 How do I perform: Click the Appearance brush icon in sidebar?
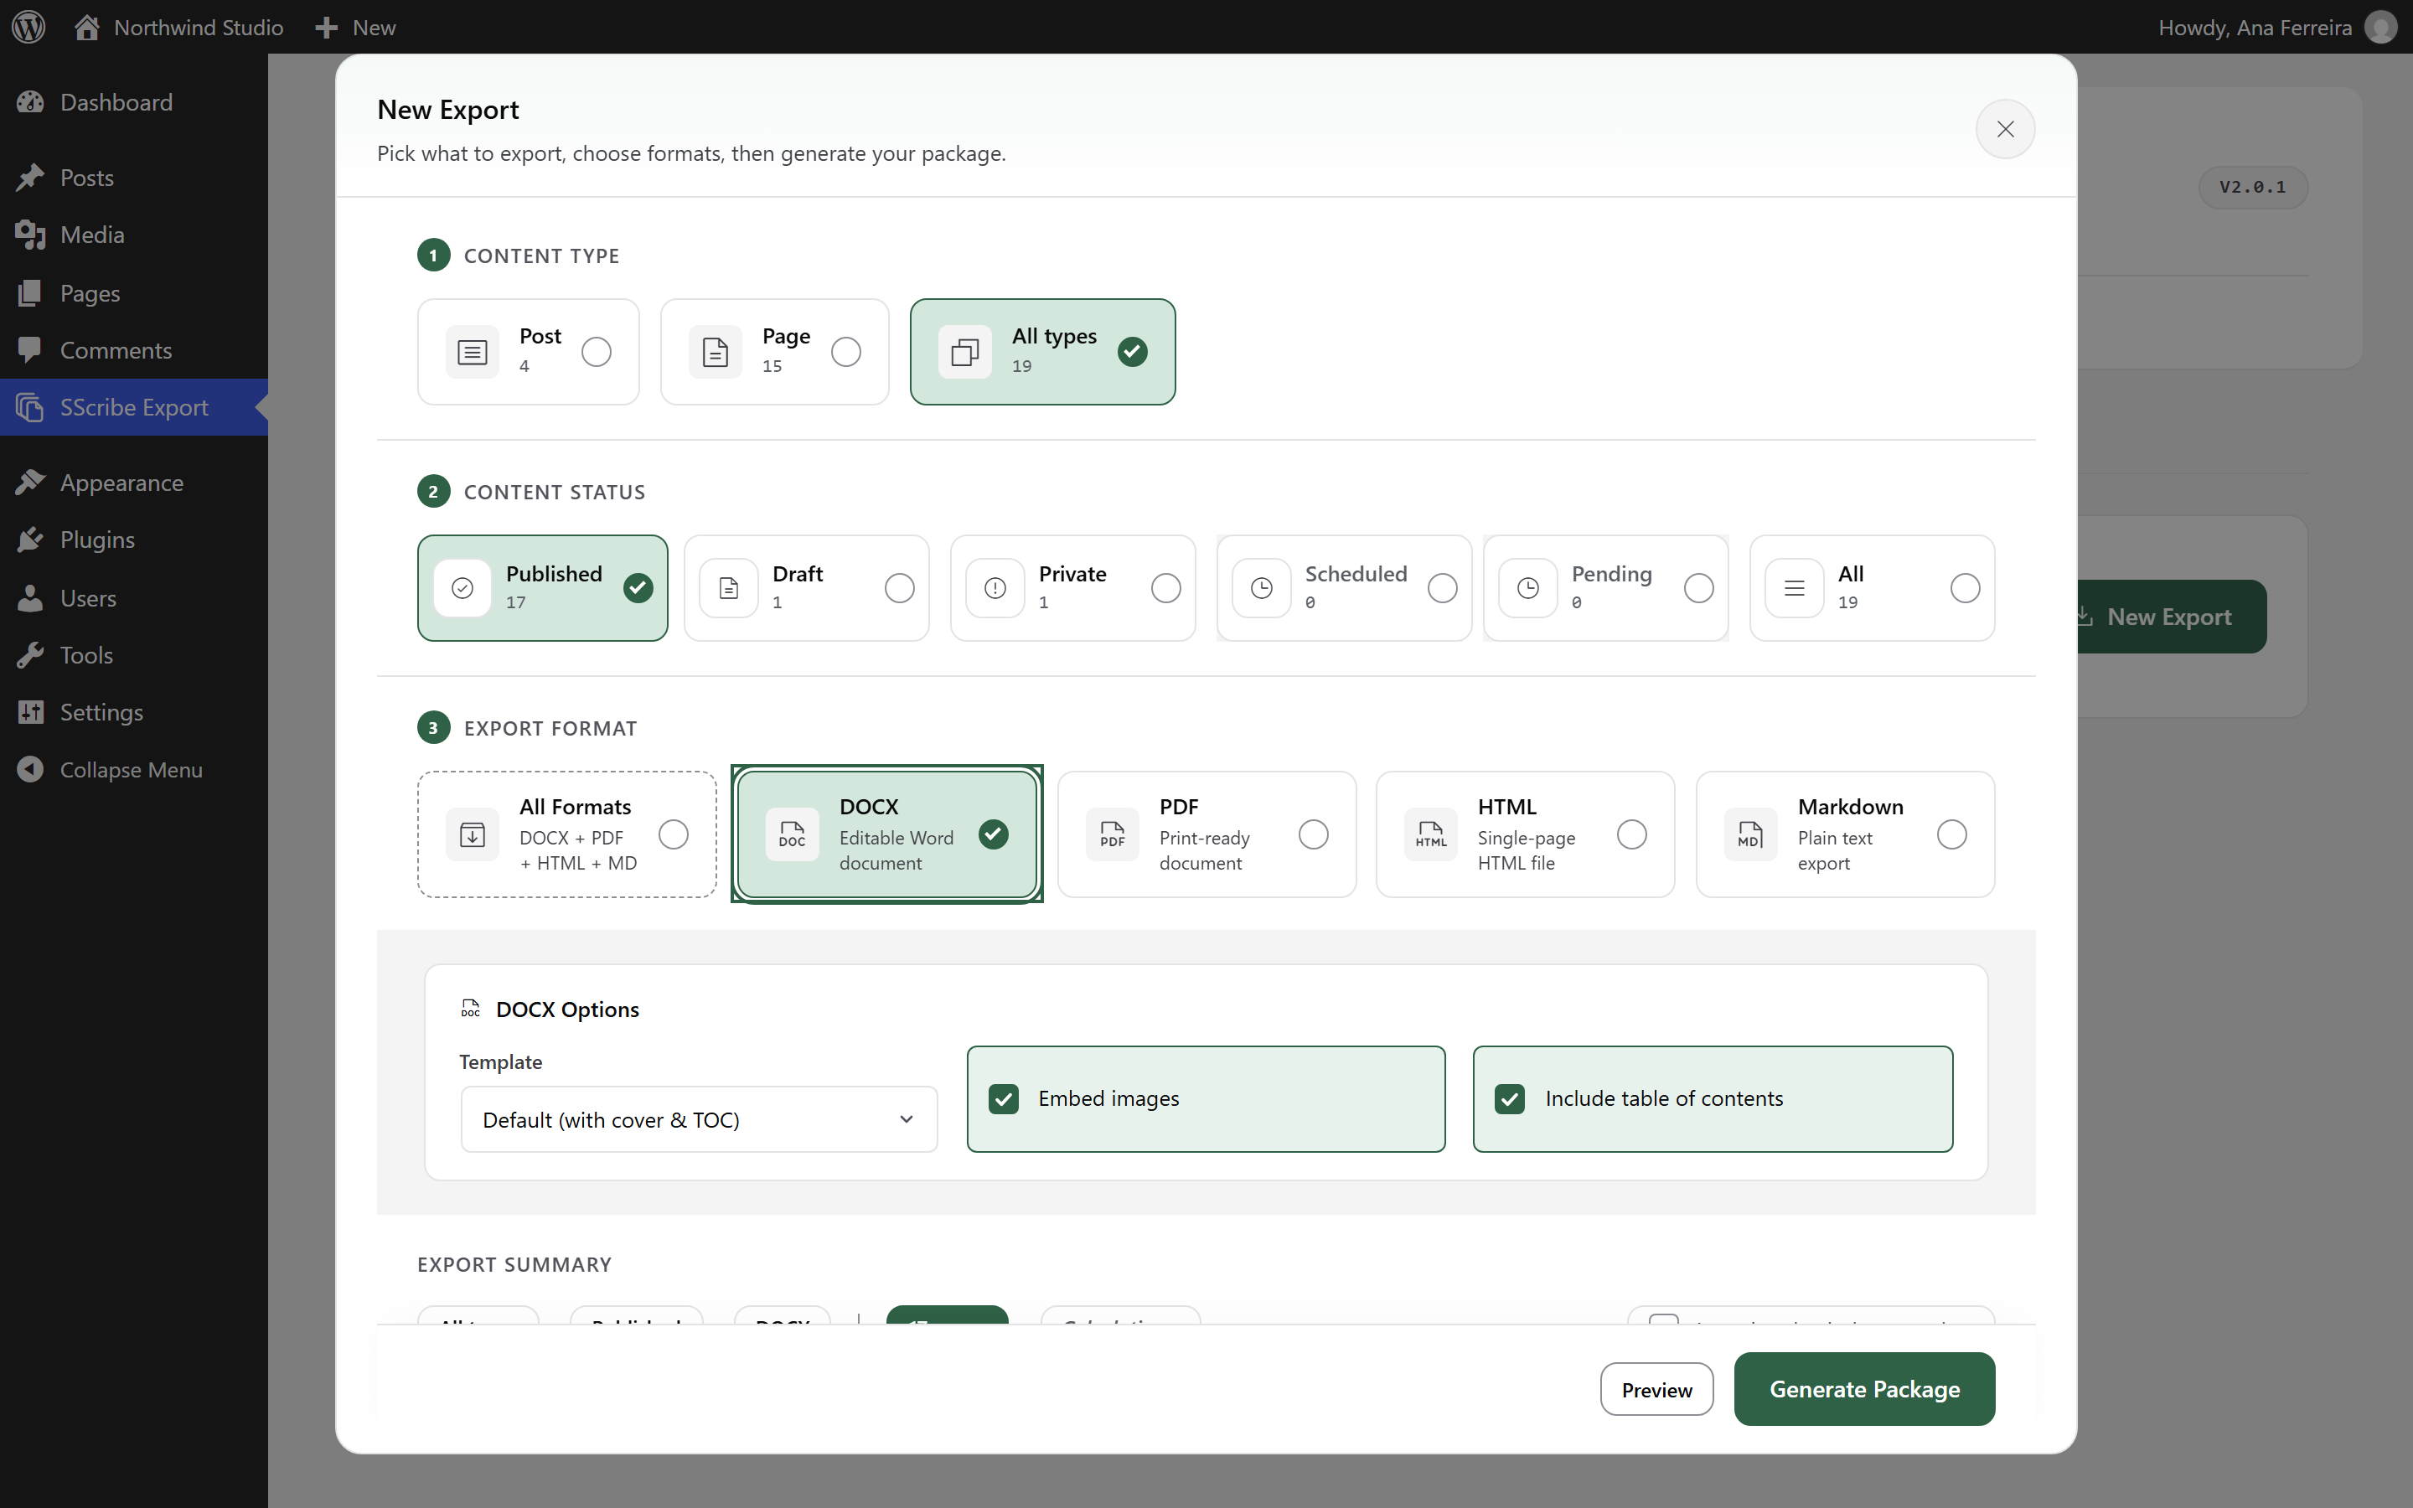pyautogui.click(x=30, y=483)
